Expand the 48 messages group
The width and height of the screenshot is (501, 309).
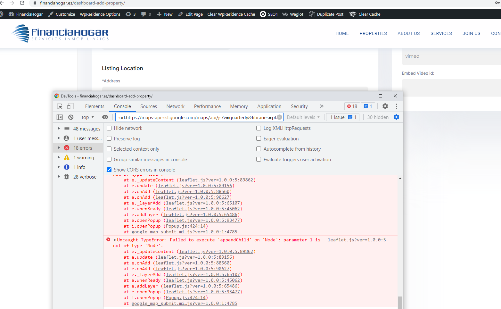tap(59, 129)
